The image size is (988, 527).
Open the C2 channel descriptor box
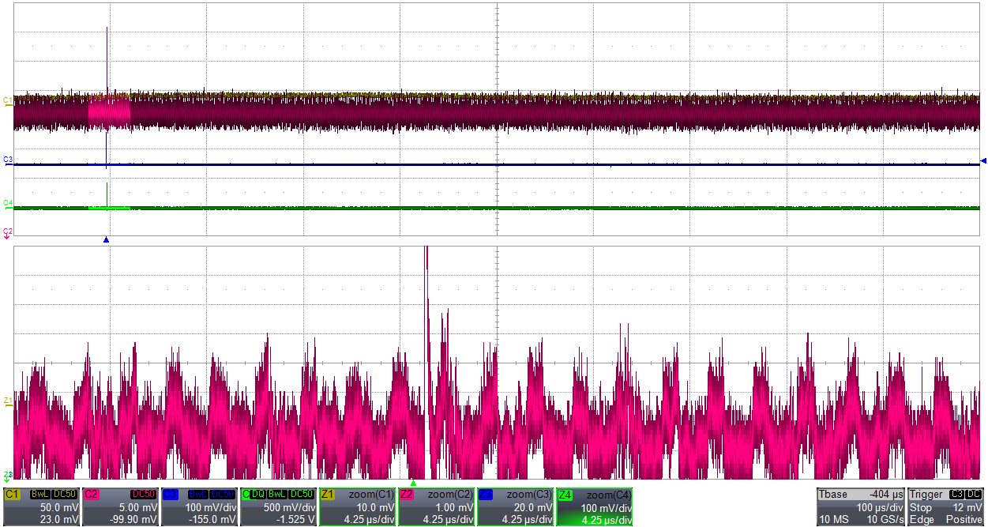120,506
